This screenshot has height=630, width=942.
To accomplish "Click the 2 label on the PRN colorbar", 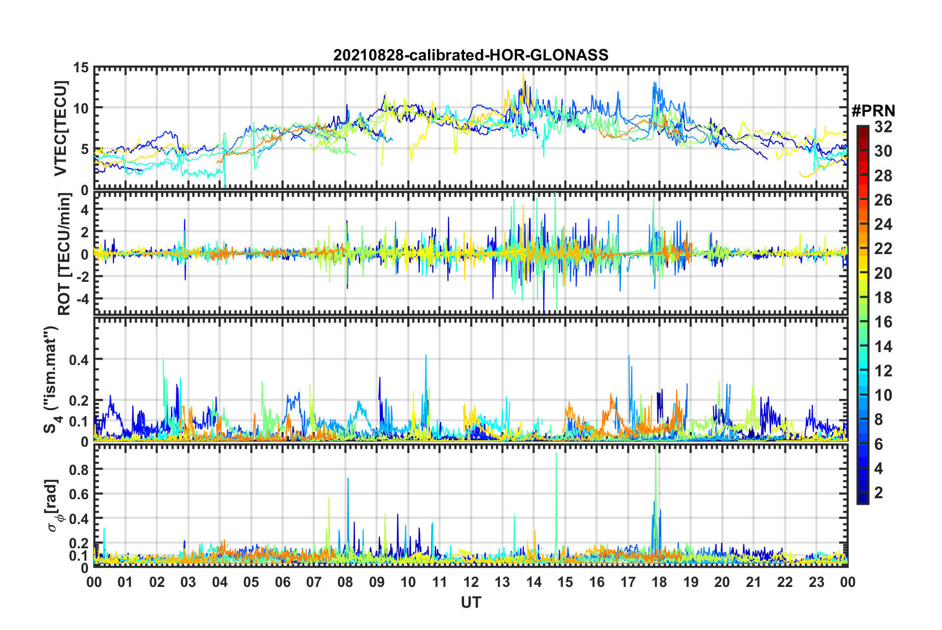I will 879,493.
